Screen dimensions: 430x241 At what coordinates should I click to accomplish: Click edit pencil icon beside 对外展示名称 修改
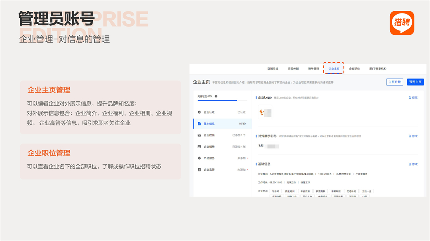410,136
